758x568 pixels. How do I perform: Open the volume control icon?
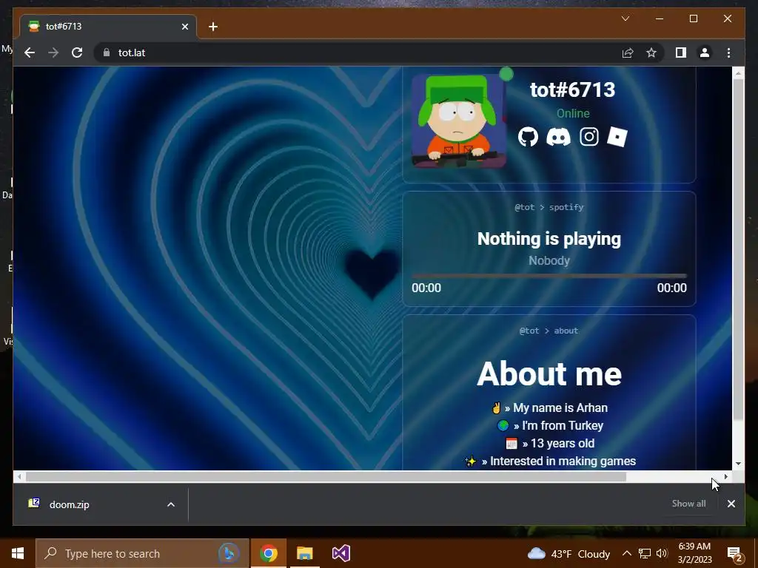pos(662,553)
